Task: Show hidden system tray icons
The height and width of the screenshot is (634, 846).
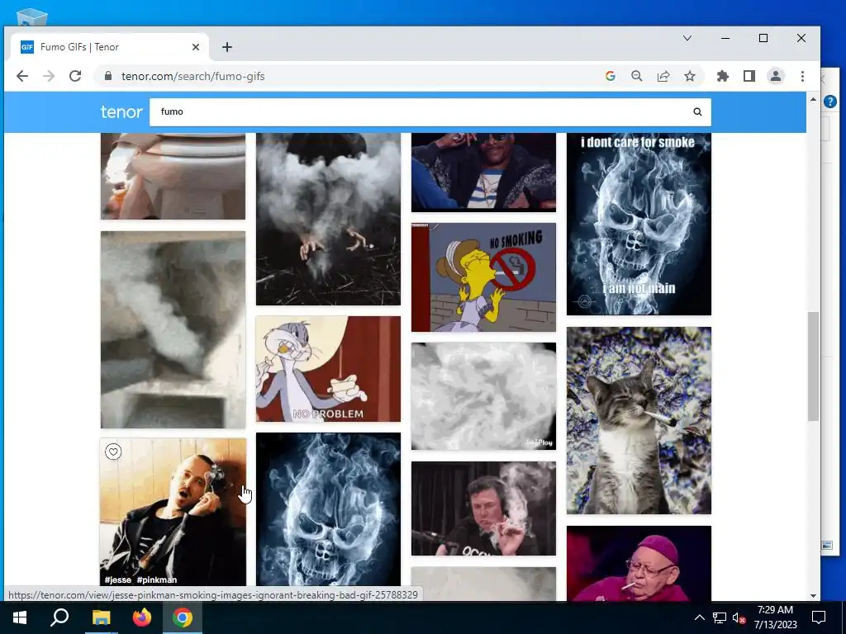Action: pyautogui.click(x=699, y=617)
